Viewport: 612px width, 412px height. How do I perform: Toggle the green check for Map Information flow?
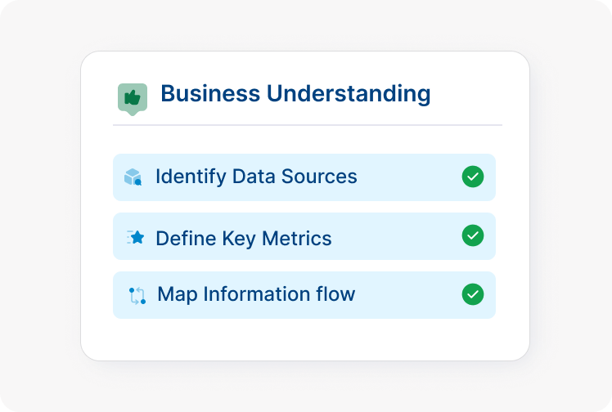click(472, 294)
